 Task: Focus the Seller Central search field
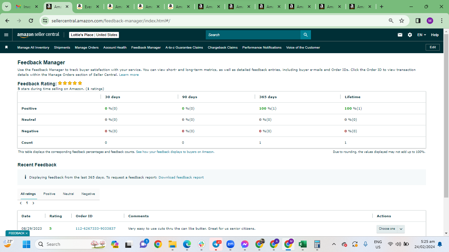coord(253,35)
